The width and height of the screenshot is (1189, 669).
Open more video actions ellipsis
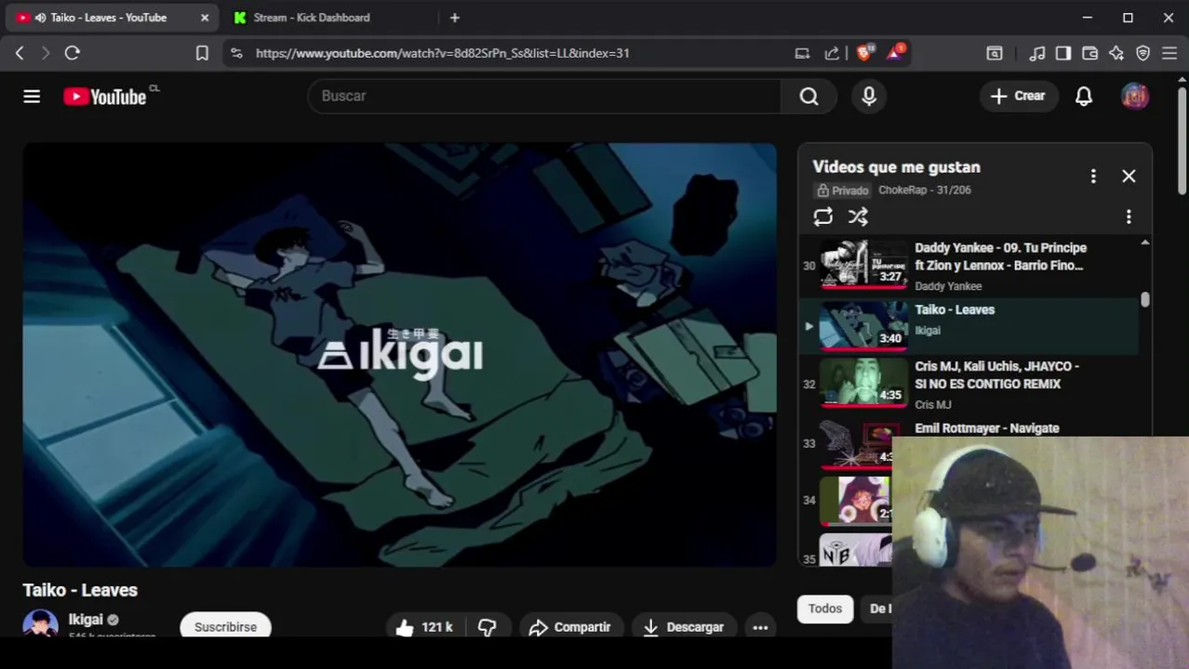(x=760, y=627)
